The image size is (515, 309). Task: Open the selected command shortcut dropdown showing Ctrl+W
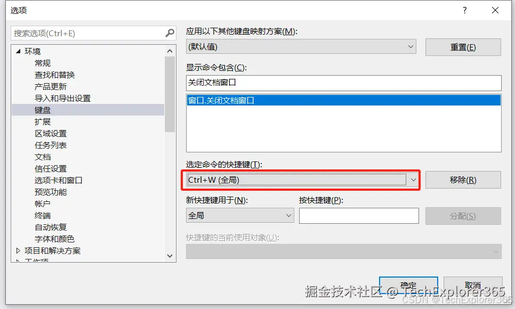click(x=414, y=180)
